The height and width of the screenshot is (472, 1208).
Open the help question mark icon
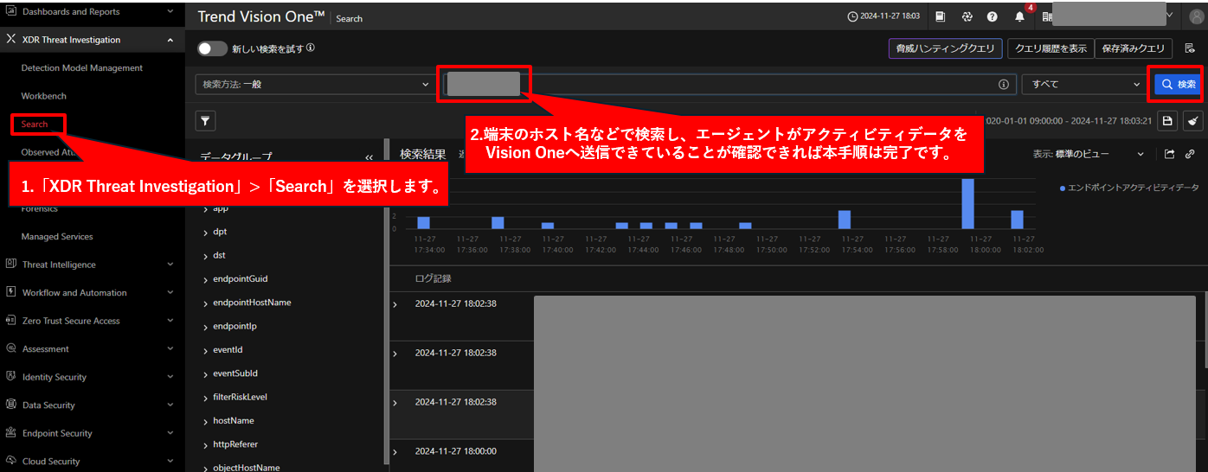click(992, 16)
